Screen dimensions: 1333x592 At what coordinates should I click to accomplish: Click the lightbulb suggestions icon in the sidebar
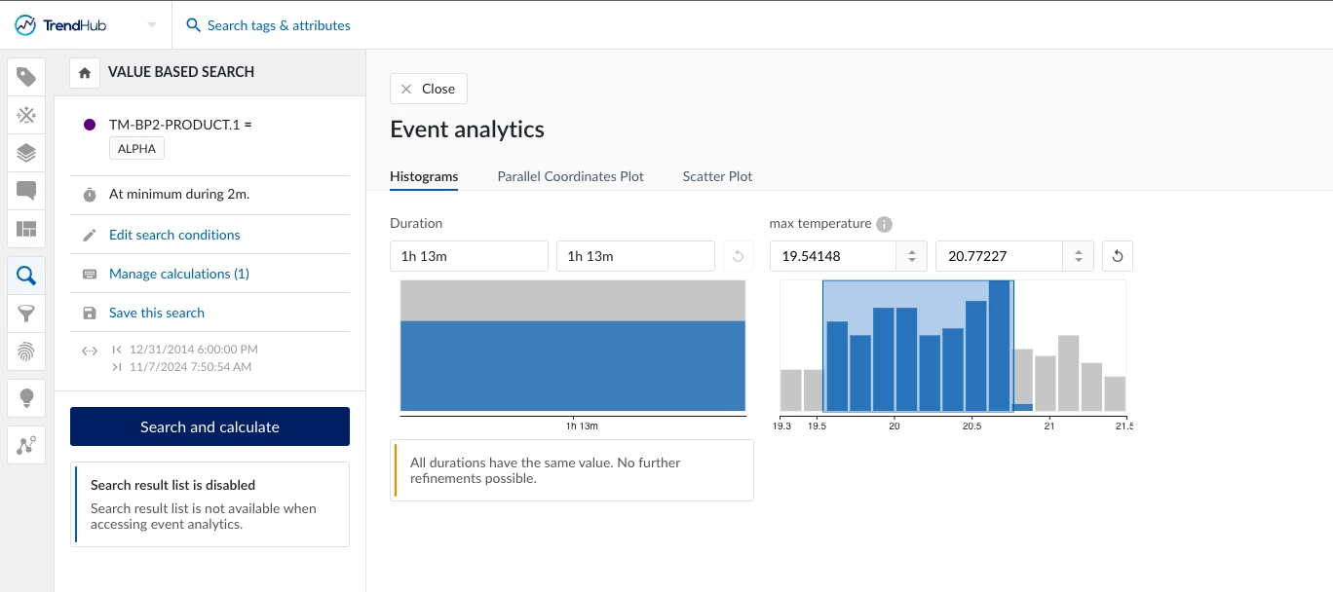pos(25,397)
